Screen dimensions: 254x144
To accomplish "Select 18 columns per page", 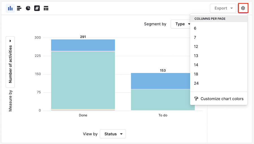I will (196, 74).
